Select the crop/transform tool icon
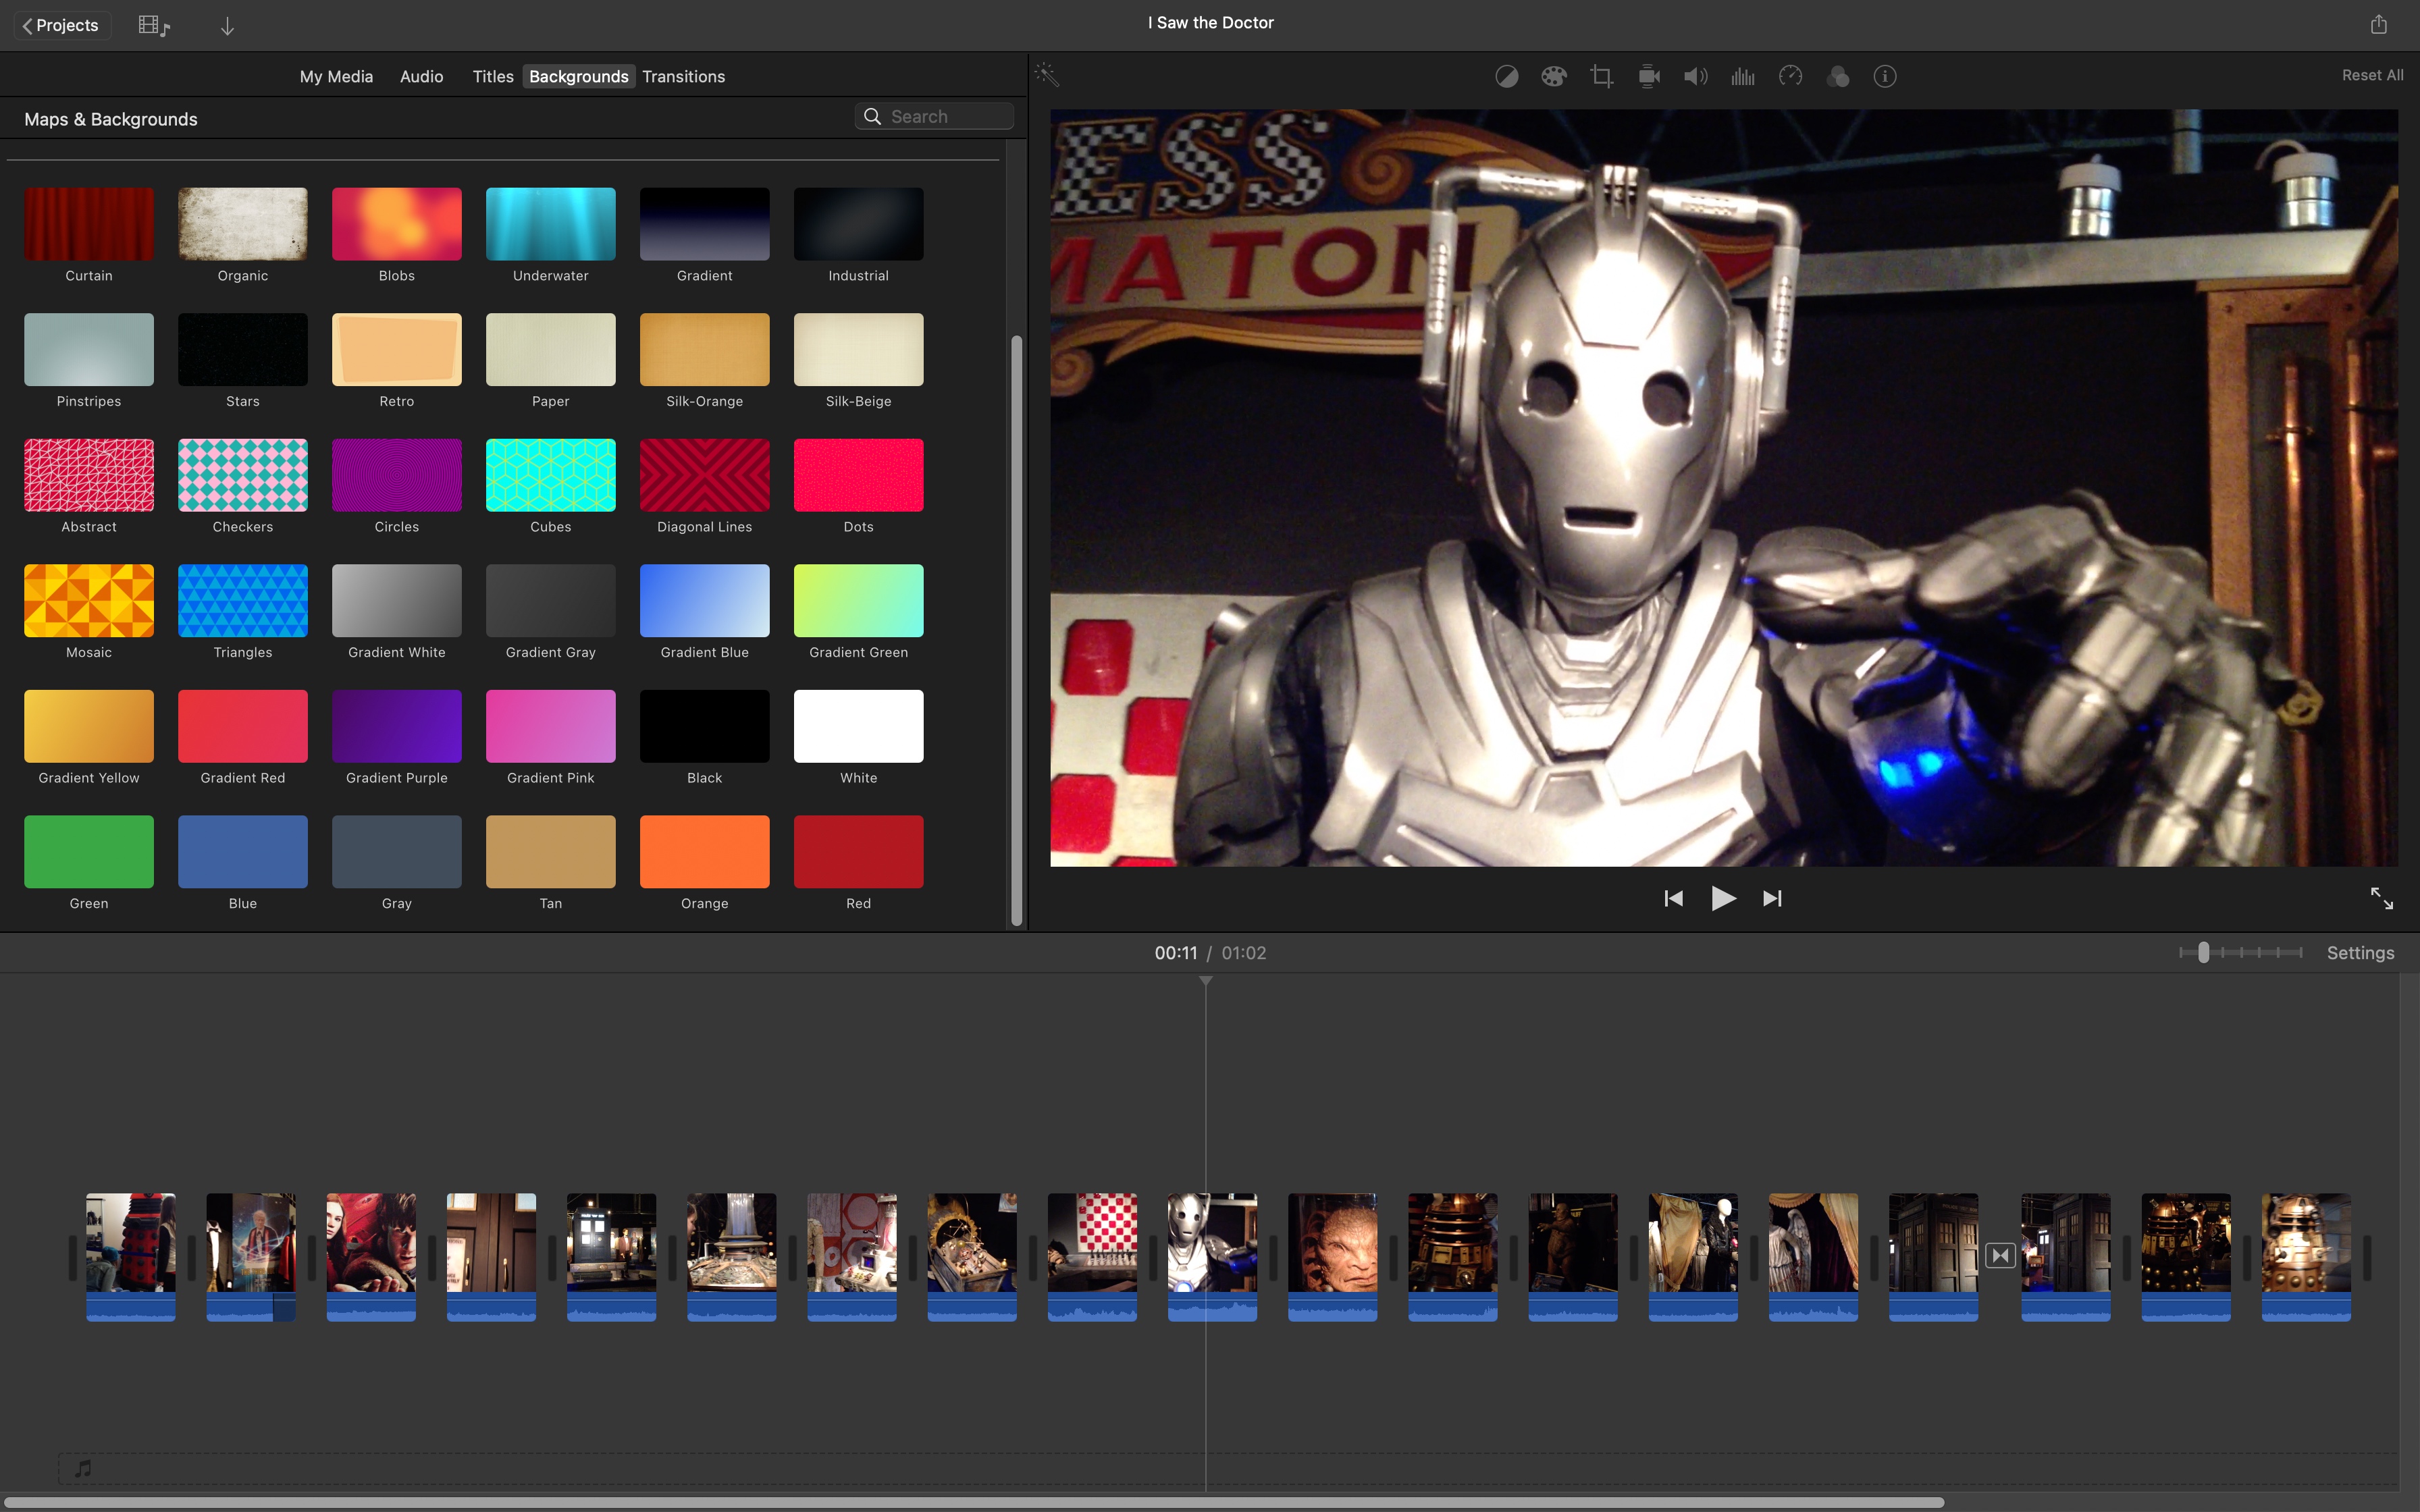This screenshot has height=1512, width=2420. click(1600, 75)
